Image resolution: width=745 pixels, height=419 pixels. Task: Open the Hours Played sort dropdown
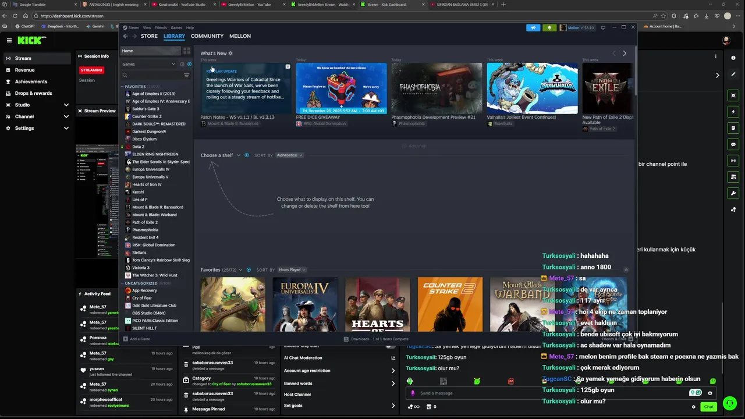pyautogui.click(x=292, y=270)
